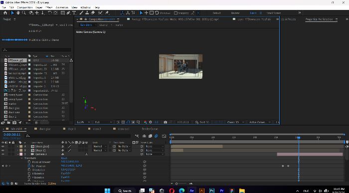The width and height of the screenshot is (349, 193).
Task: Click the snapshot camera icon in viewer
Action: pyautogui.click(x=166, y=122)
